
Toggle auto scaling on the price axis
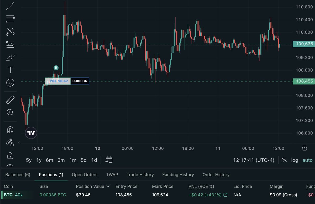tap(307, 160)
